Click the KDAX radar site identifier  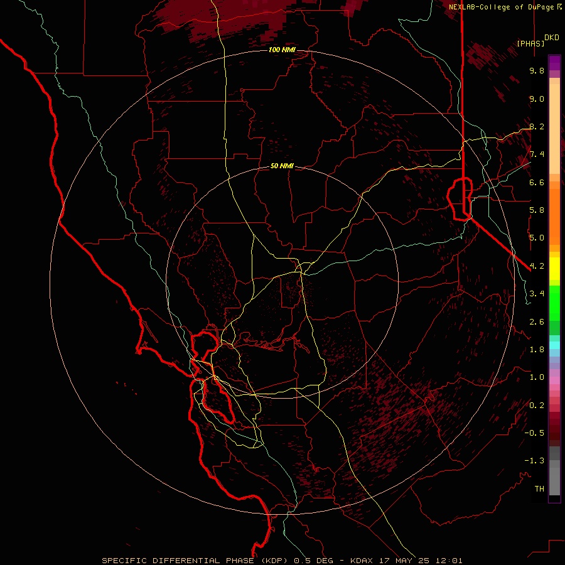tap(360, 561)
